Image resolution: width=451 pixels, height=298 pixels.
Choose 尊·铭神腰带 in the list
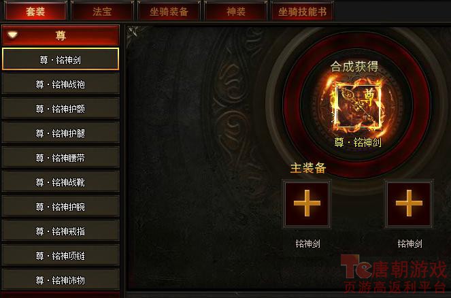[x=61, y=157]
